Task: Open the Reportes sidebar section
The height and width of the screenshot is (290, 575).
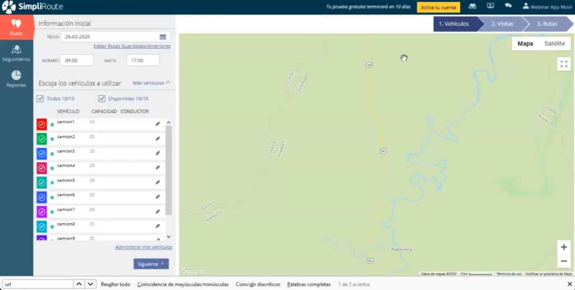Action: click(x=16, y=79)
